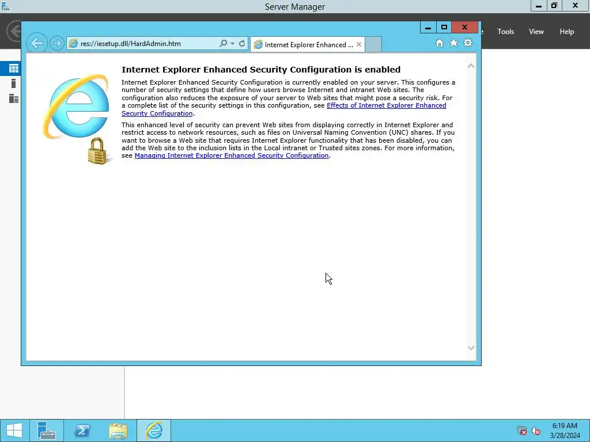Open Server Manager from the taskbar

[47, 430]
